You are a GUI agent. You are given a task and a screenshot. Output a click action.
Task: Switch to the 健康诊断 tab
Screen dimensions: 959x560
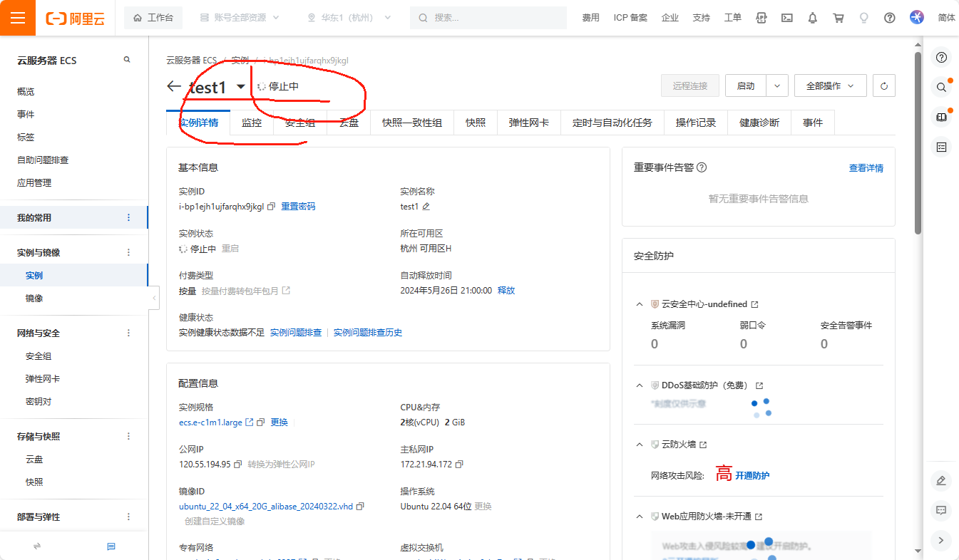[759, 123]
